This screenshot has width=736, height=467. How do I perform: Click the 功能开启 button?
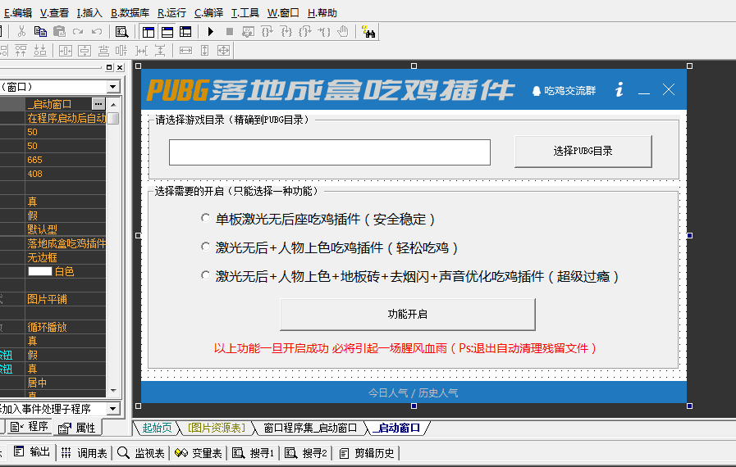pos(408,314)
